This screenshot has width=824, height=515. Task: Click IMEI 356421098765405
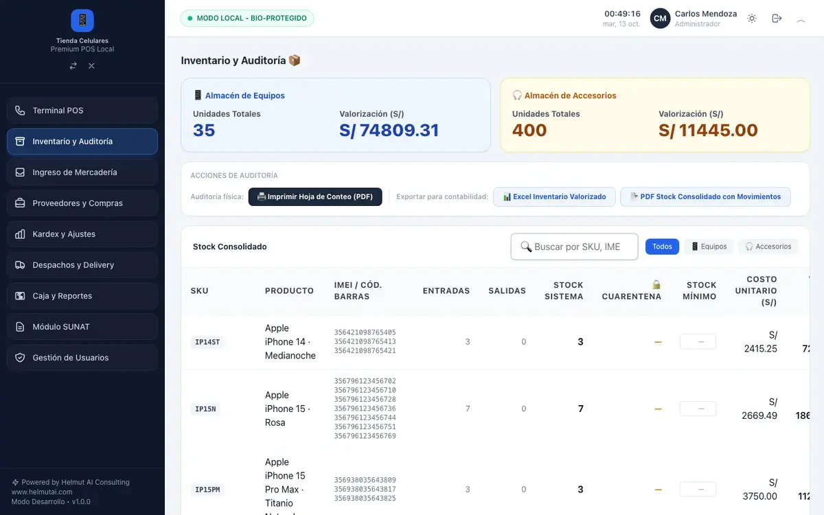click(365, 332)
